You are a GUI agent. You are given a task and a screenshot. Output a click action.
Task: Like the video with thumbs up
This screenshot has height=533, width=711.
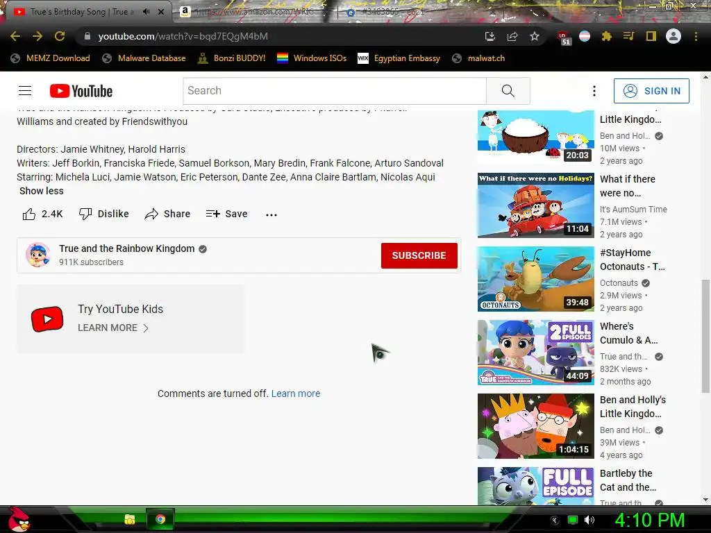pos(42,214)
